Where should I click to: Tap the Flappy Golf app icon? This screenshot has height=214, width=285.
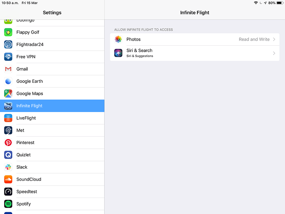point(8,32)
